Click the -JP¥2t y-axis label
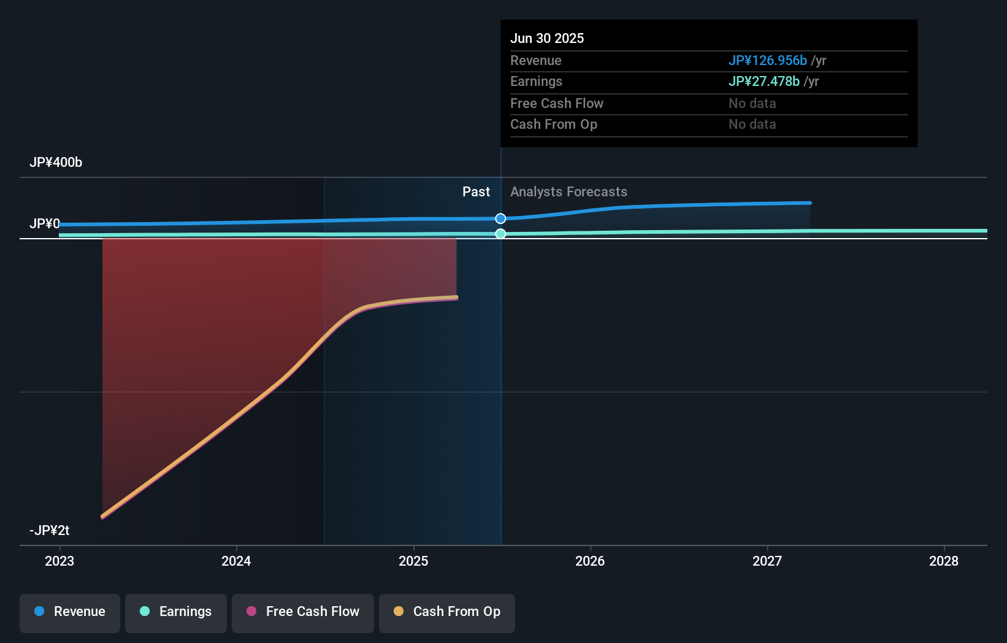The image size is (1007, 643). 50,531
